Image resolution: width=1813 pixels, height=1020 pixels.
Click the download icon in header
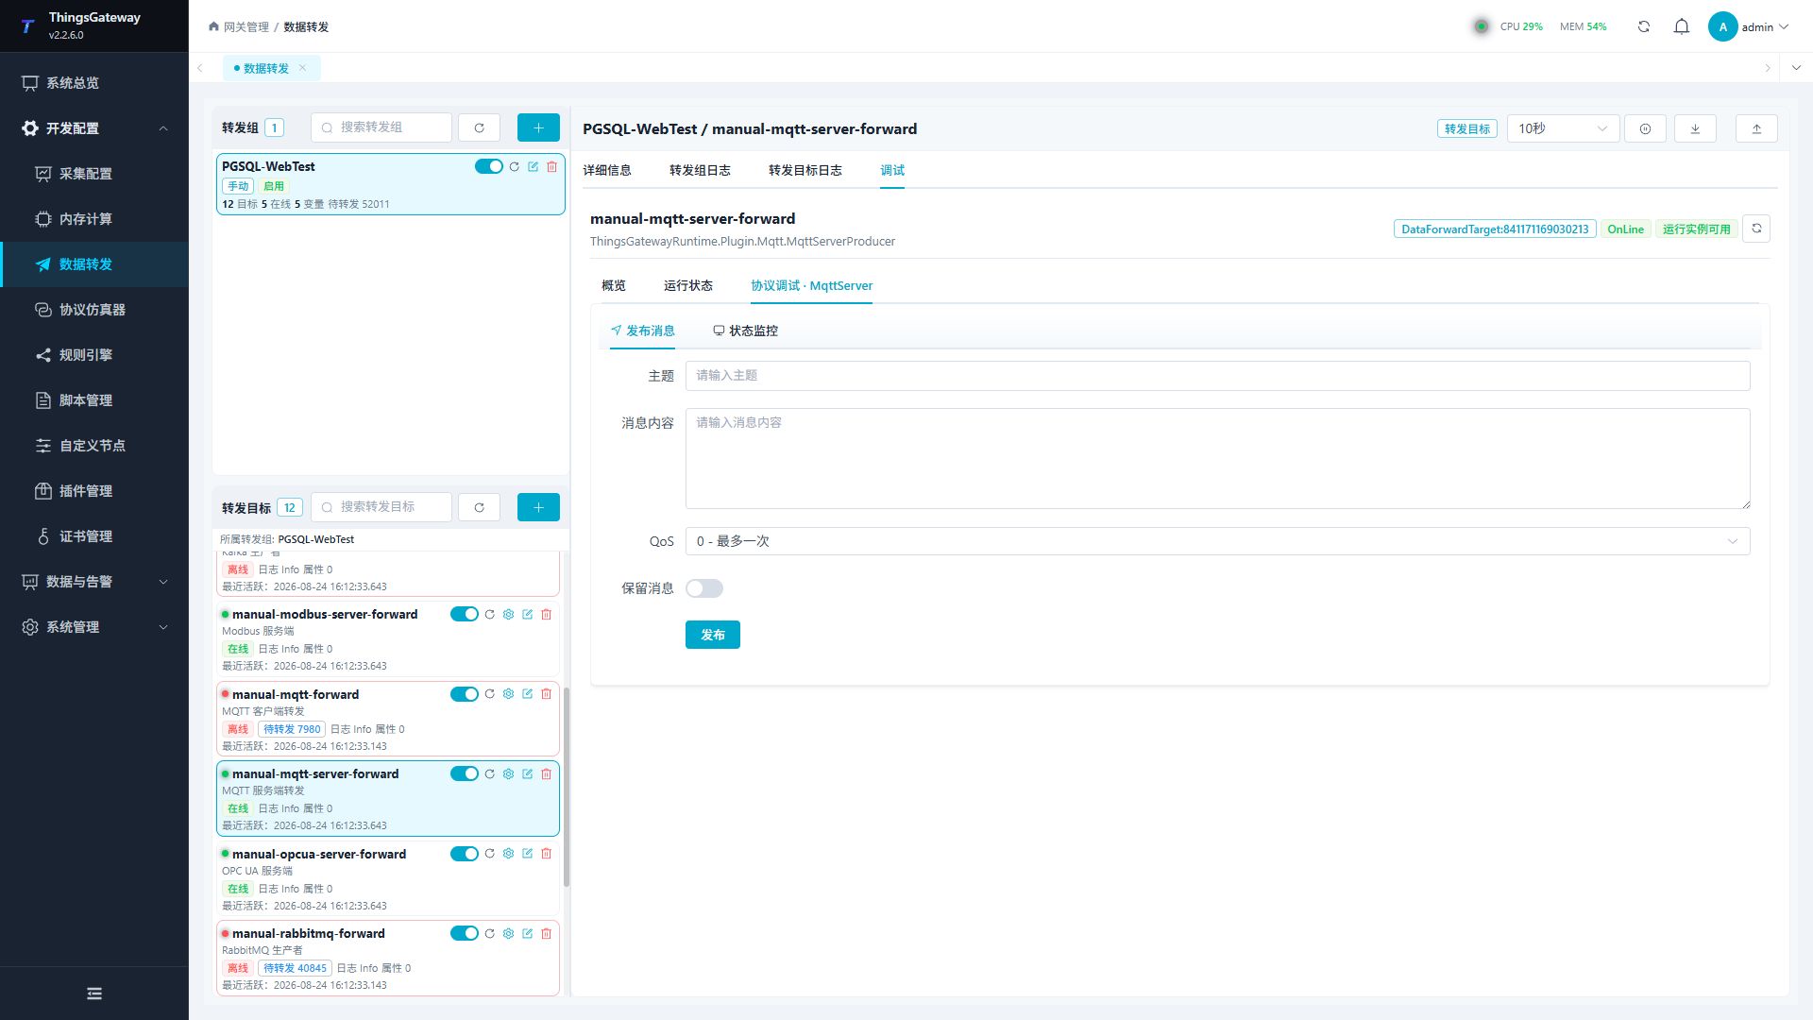[x=1695, y=128]
